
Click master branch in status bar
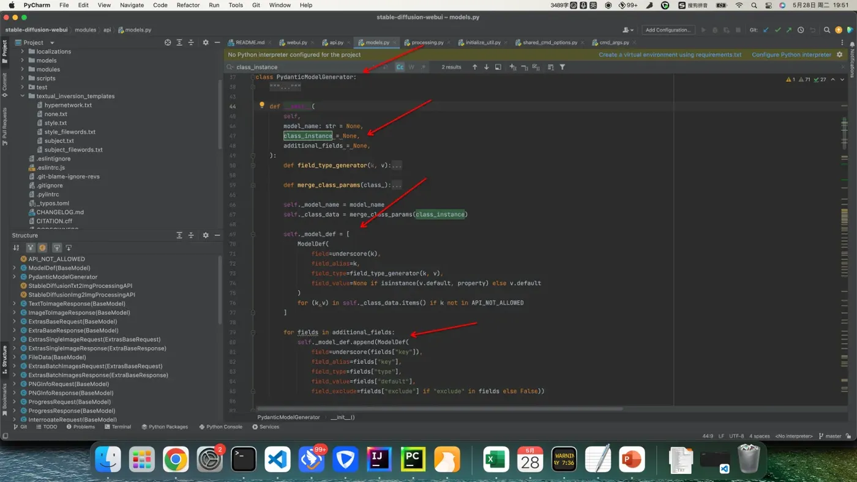(x=829, y=436)
